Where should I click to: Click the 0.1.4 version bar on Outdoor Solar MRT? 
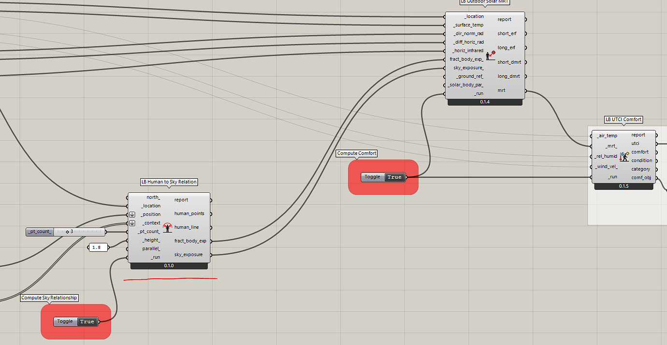[x=485, y=102]
